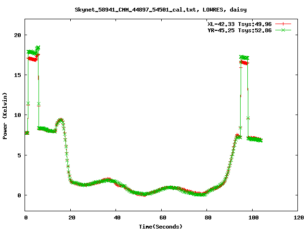Click the y-axis tick label 15
The image size is (308, 231).
click(17, 75)
